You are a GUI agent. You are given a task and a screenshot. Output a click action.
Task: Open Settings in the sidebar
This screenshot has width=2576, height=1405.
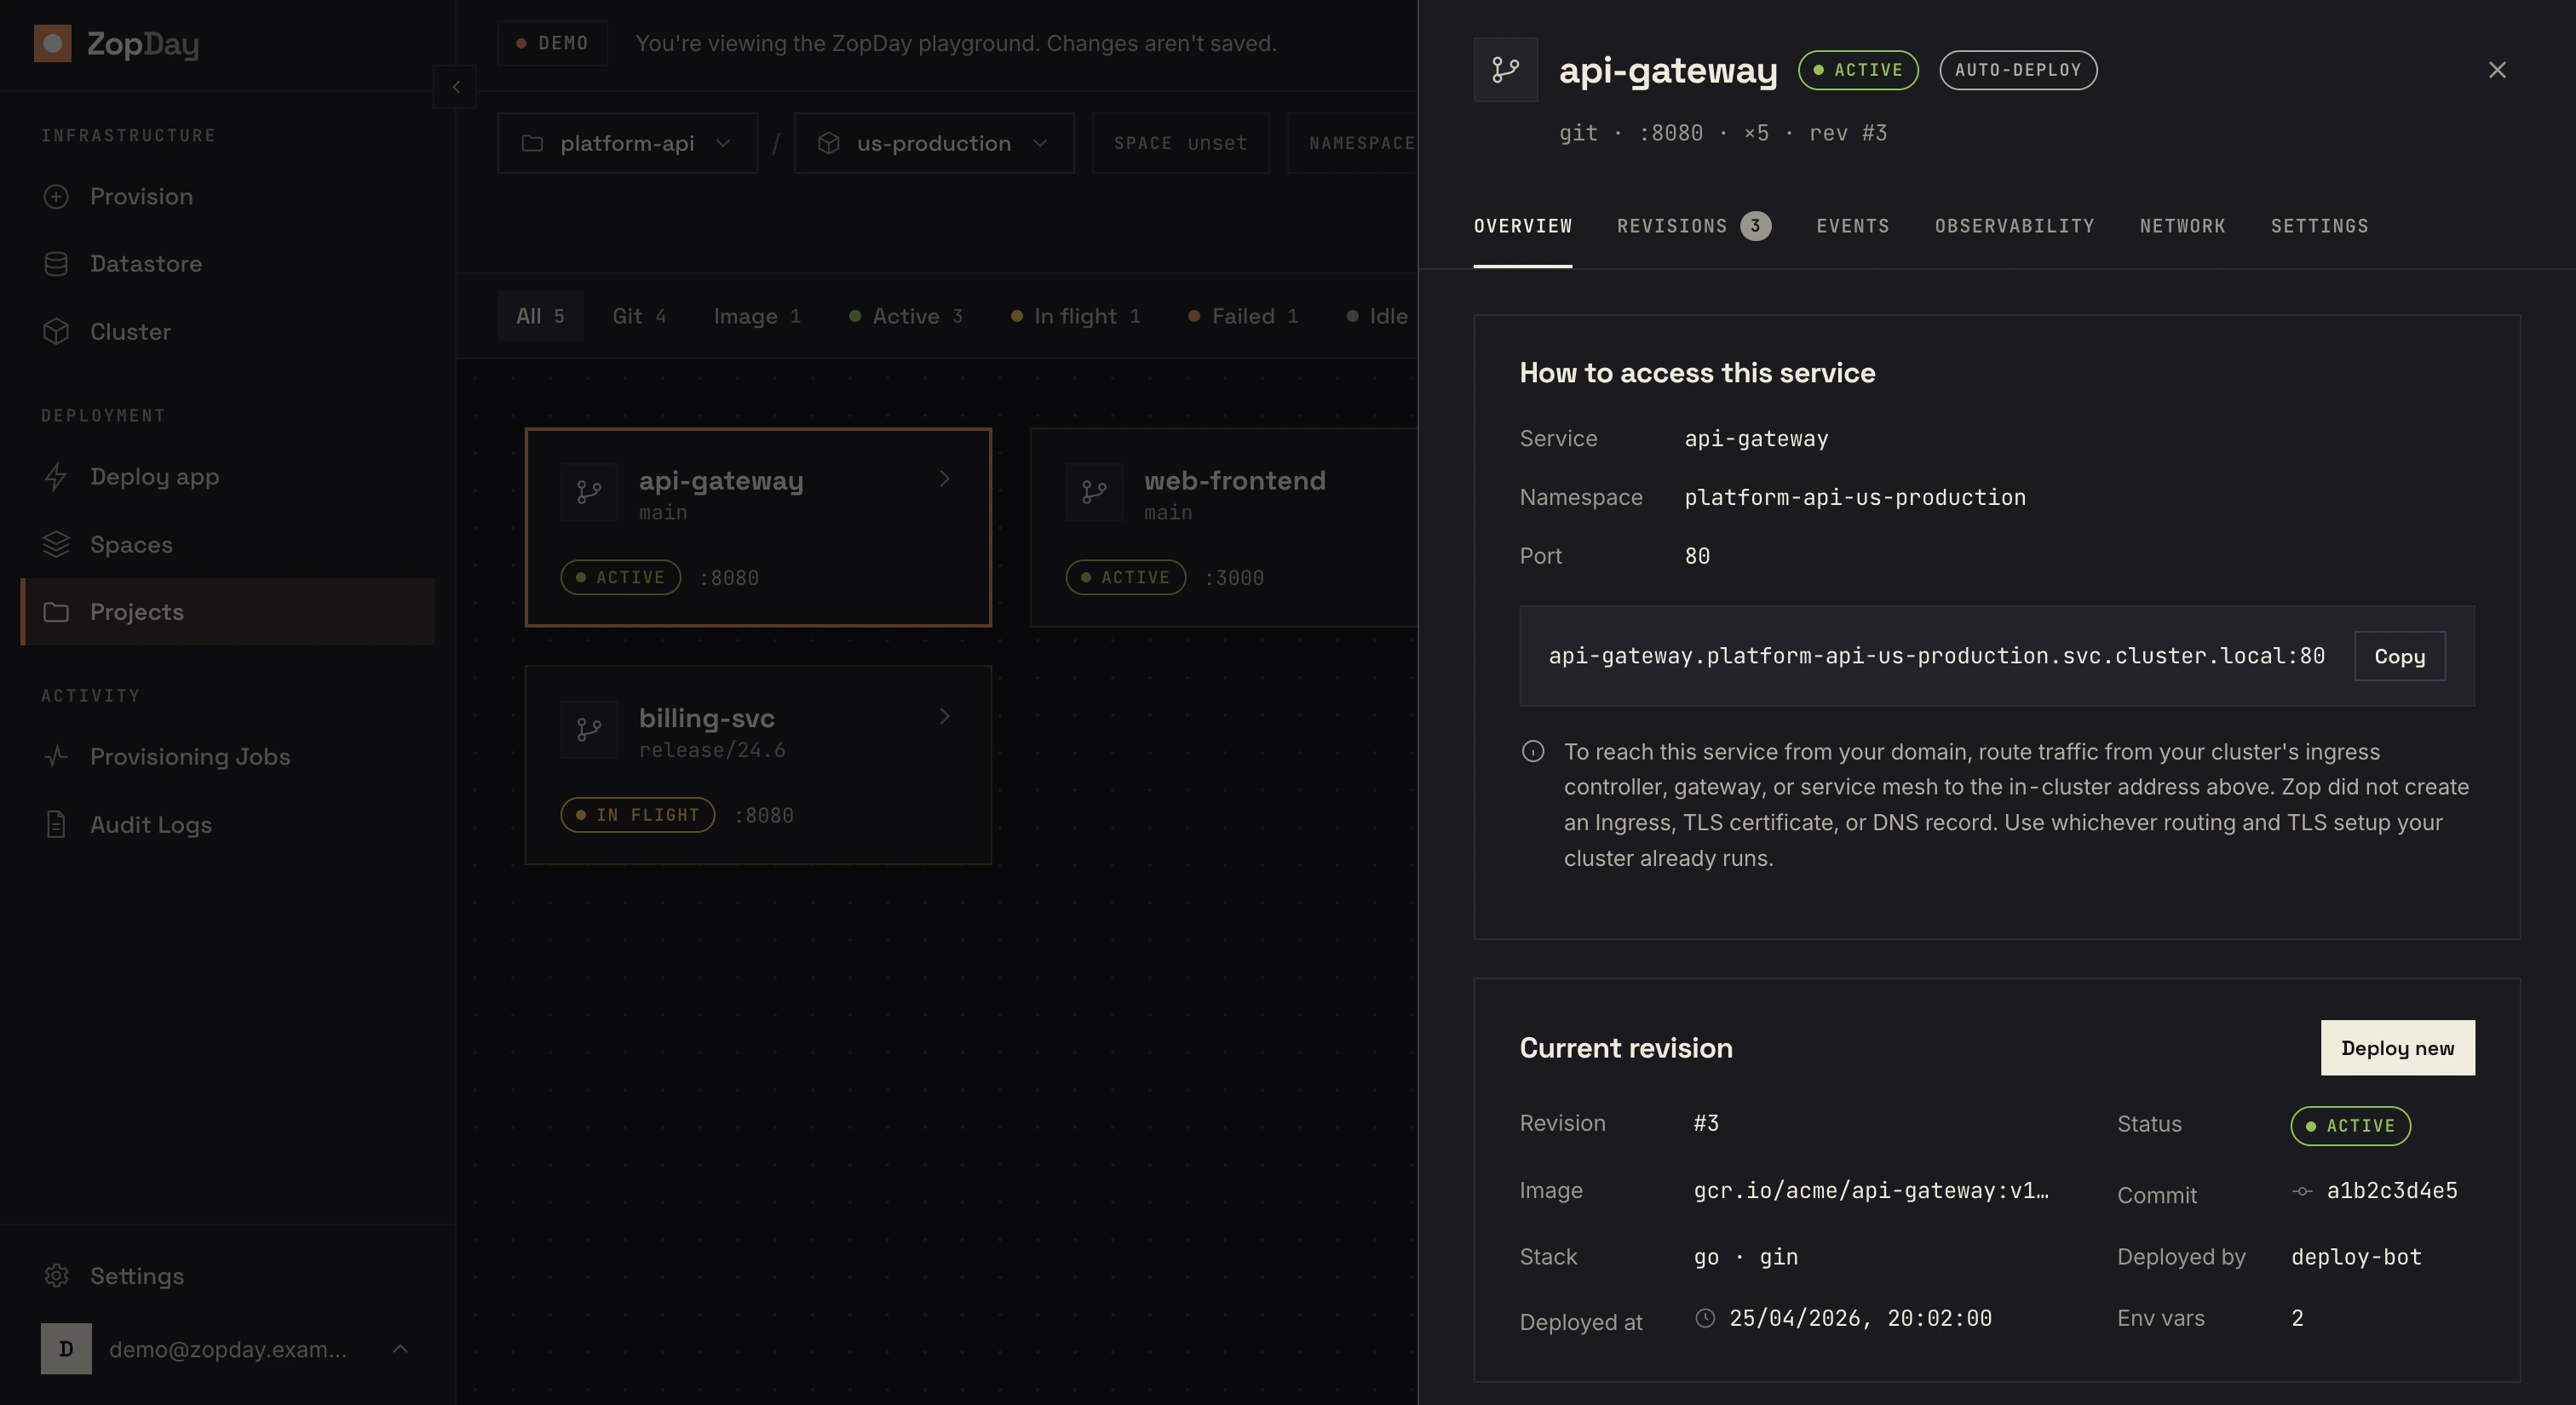[227, 1276]
